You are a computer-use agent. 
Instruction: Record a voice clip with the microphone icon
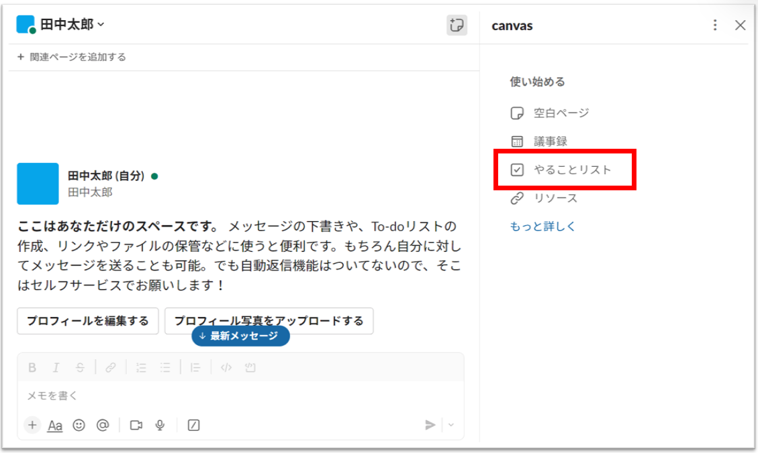(x=159, y=425)
